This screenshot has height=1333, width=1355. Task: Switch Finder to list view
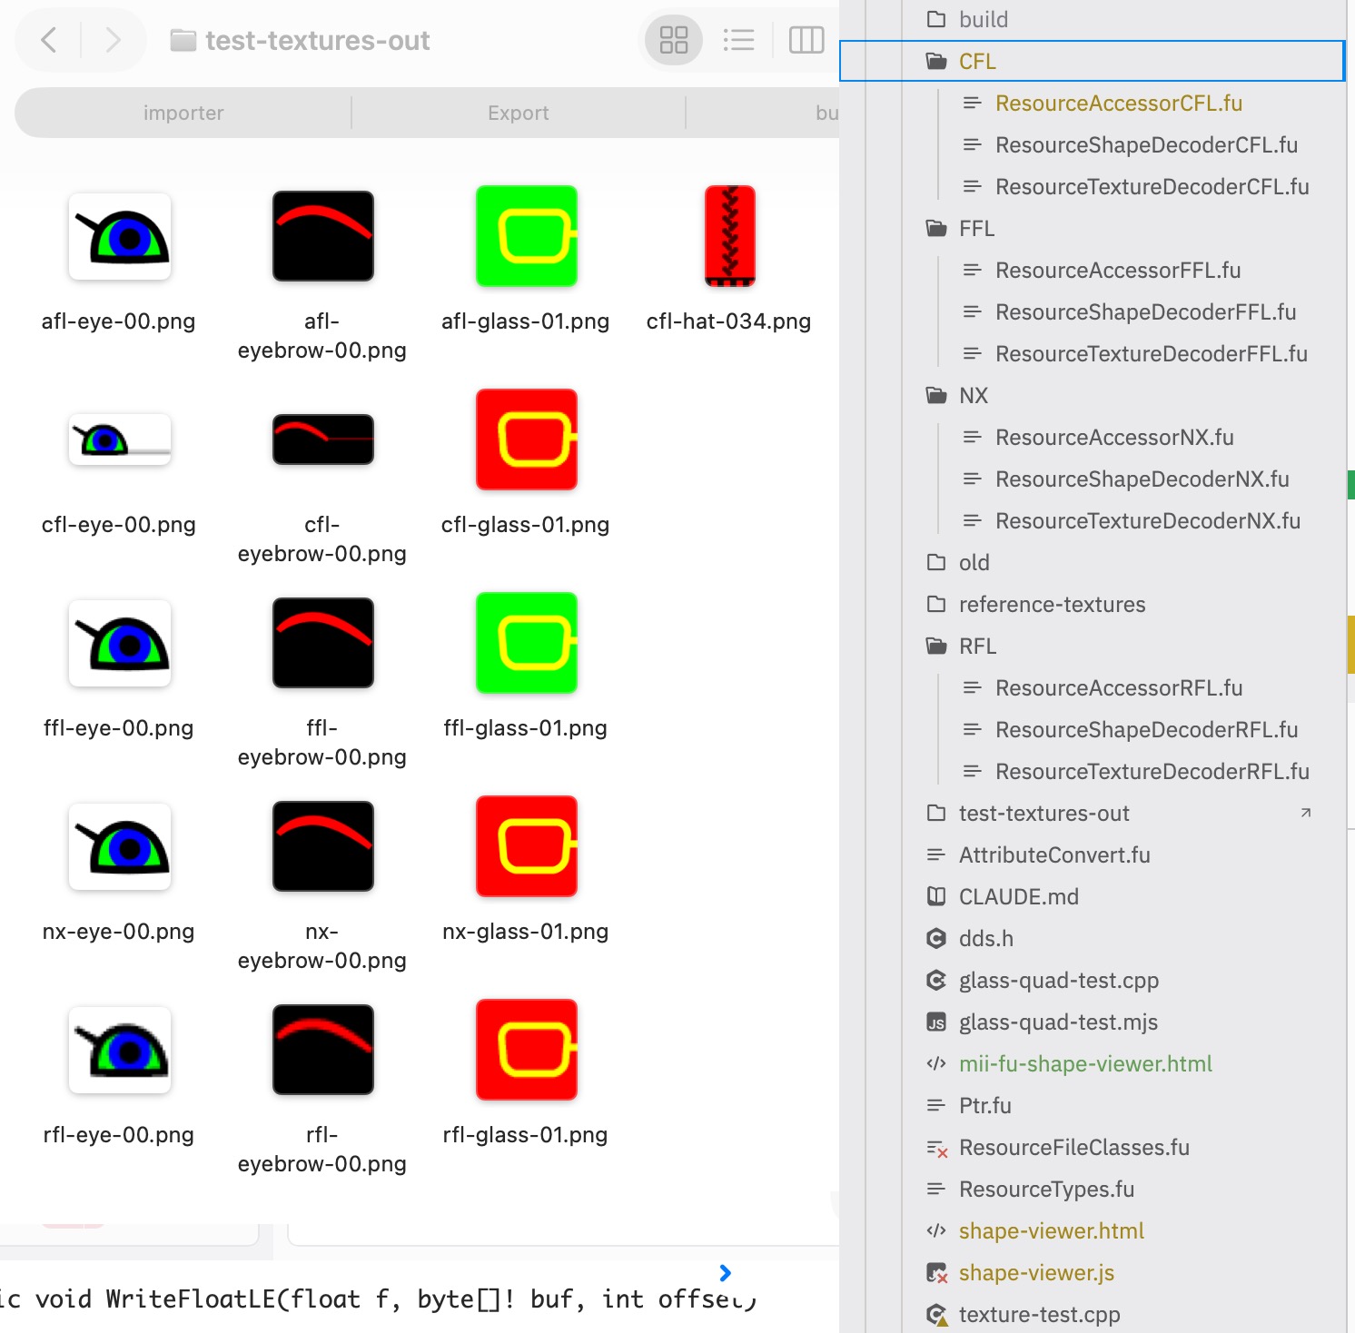point(738,40)
